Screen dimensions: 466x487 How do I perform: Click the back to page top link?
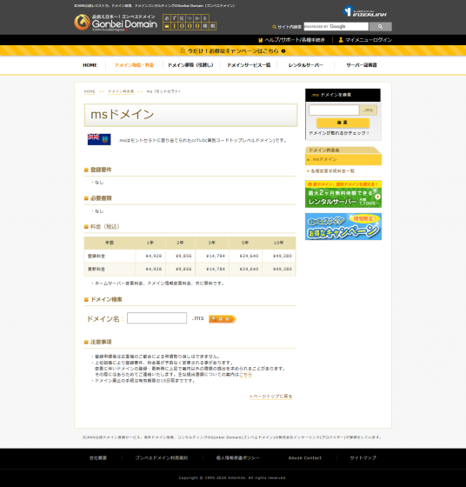[270, 397]
